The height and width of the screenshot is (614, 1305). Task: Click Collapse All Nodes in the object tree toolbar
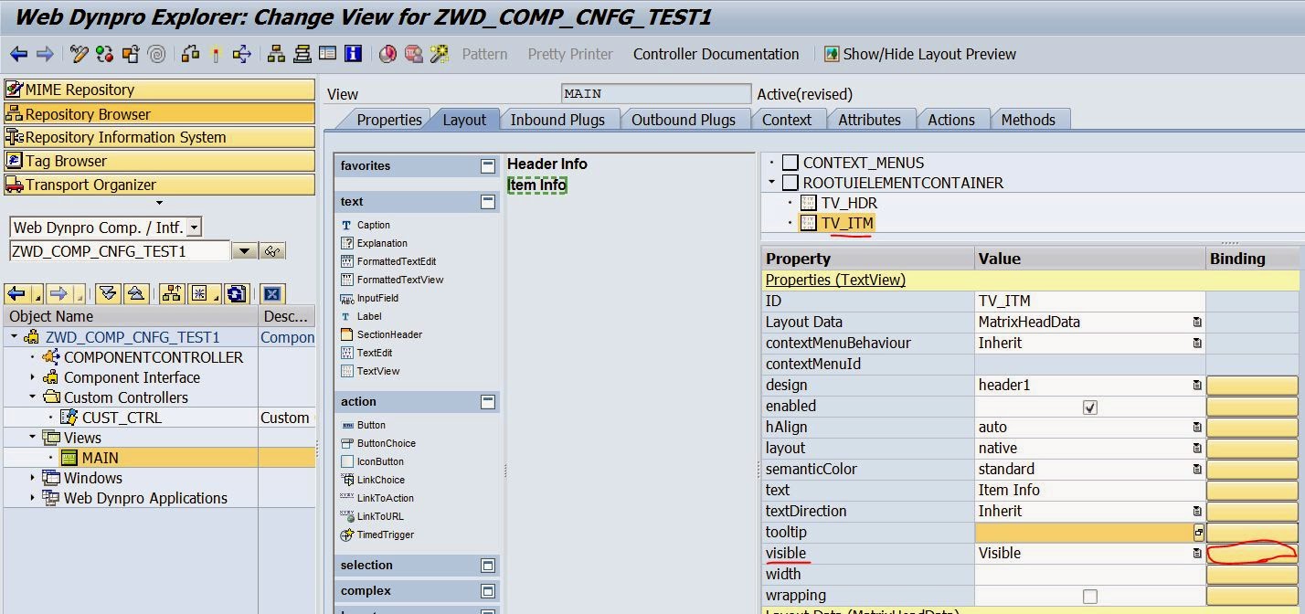[x=135, y=293]
